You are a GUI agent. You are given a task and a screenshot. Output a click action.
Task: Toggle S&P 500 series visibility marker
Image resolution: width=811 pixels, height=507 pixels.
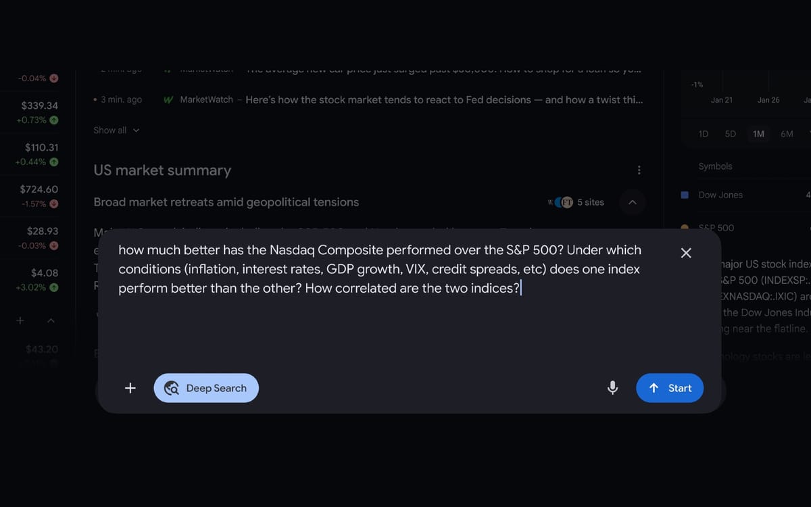tap(684, 228)
